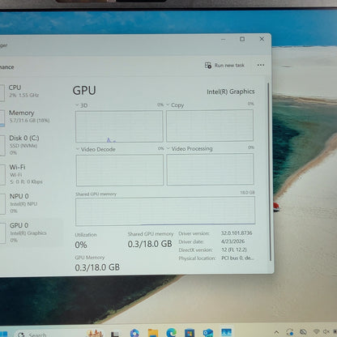The width and height of the screenshot is (337, 337).
Task: Open Microsoft Edge from the taskbar
Action: (172, 333)
